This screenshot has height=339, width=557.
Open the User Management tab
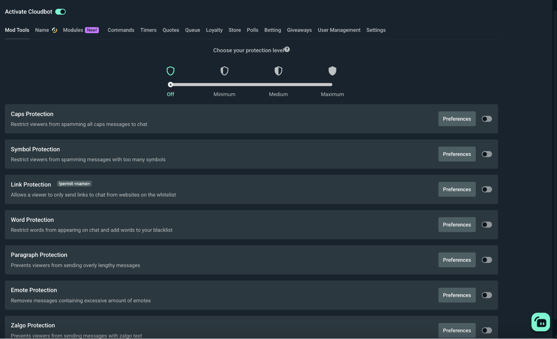pos(339,30)
